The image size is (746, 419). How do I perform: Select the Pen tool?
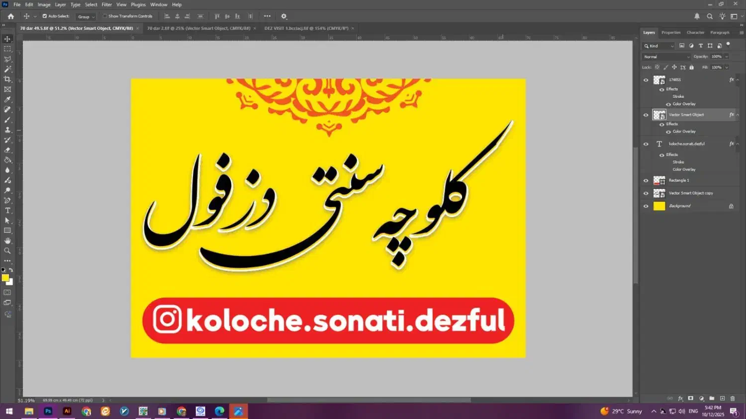(7, 201)
